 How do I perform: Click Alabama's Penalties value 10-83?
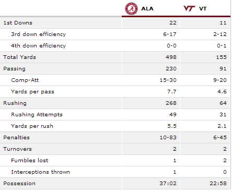pyautogui.click(x=168, y=138)
